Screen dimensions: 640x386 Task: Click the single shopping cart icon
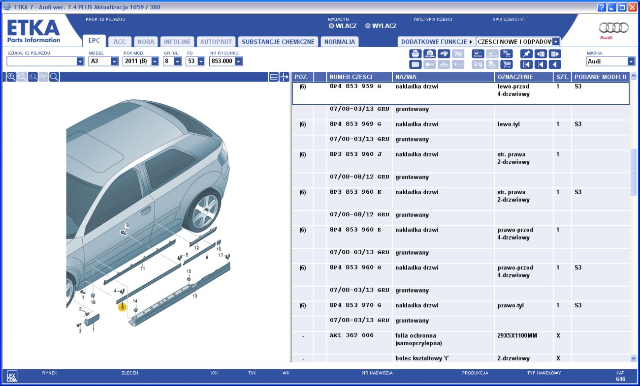506,64
